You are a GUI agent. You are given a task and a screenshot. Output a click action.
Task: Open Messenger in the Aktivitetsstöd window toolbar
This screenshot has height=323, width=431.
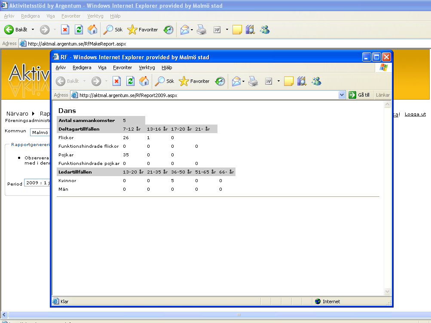pos(265,30)
